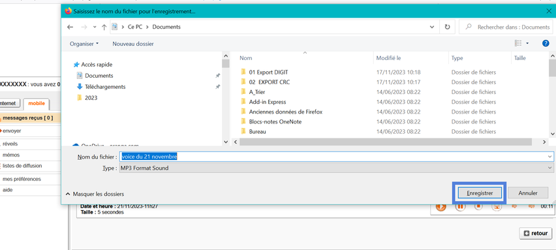
Task: Open the blue help question mark
Action: coord(546,43)
